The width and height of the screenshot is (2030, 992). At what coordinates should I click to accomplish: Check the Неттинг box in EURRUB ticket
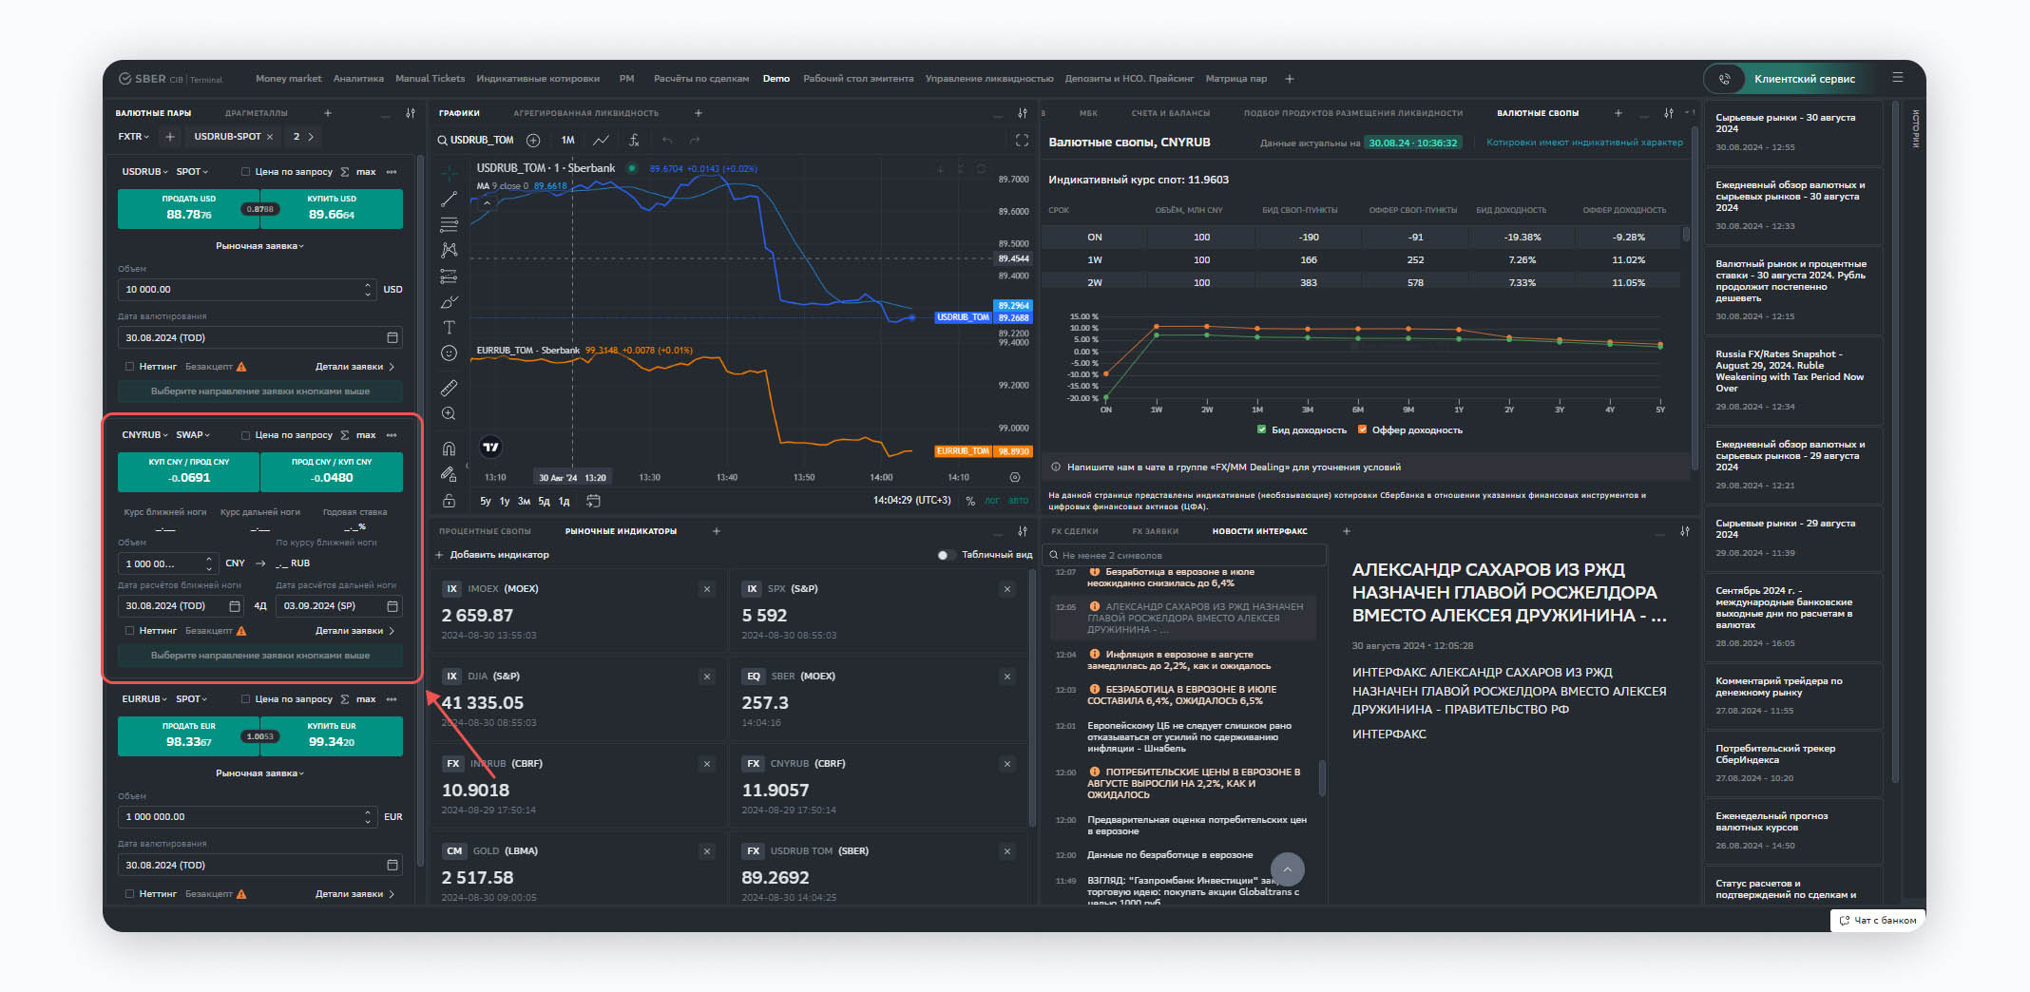(x=129, y=894)
